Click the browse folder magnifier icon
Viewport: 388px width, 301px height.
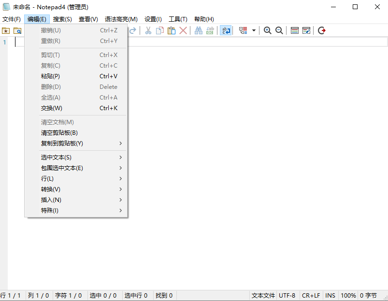[x=17, y=30]
